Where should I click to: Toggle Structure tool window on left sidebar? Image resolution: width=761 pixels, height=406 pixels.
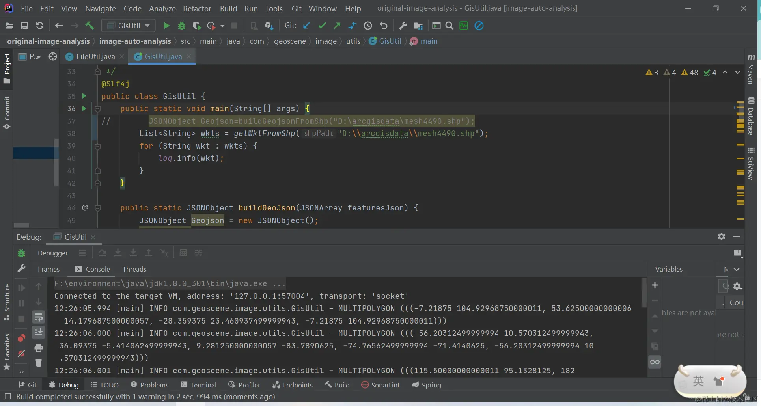pos(7,302)
